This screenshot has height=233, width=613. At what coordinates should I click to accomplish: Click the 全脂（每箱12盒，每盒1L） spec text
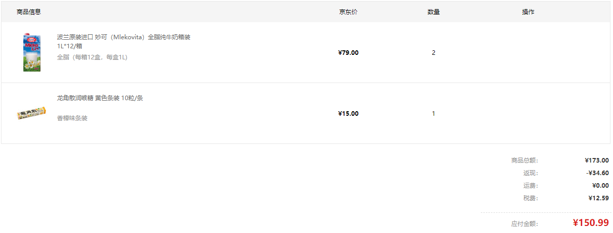92,57
